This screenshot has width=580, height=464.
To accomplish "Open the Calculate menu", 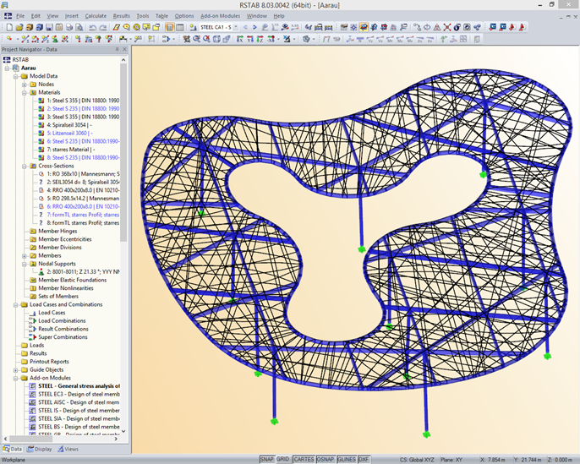I will [96, 15].
